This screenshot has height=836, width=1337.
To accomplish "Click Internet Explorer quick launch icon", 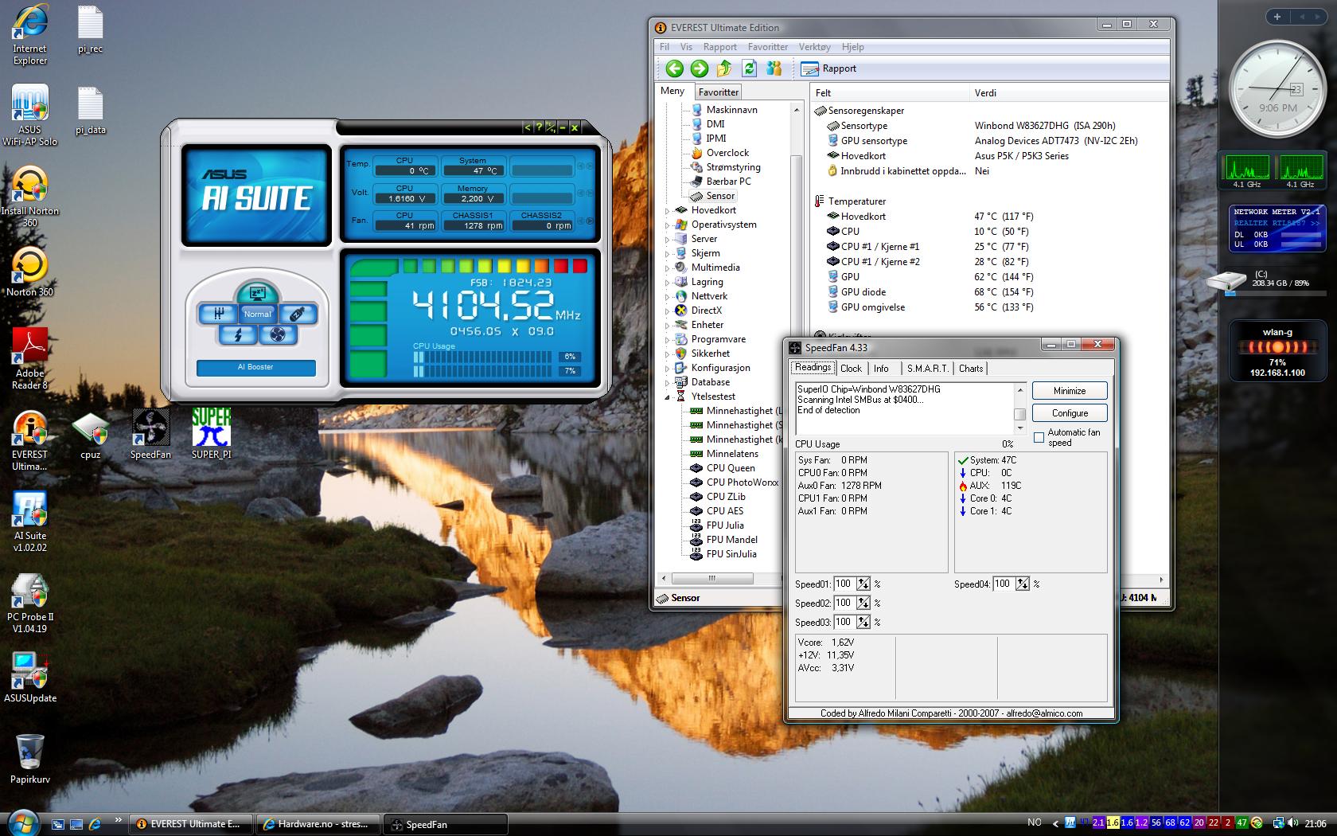I will pos(95,824).
